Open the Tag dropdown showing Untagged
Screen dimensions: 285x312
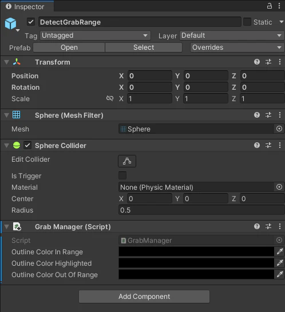95,35
